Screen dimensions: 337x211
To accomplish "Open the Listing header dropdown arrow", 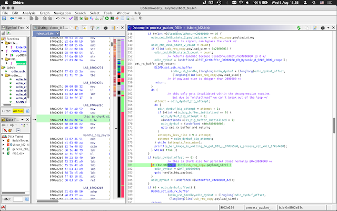I will pyautogui.click(x=117, y=28).
